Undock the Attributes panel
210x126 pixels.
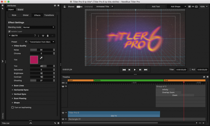(x=55, y=6)
